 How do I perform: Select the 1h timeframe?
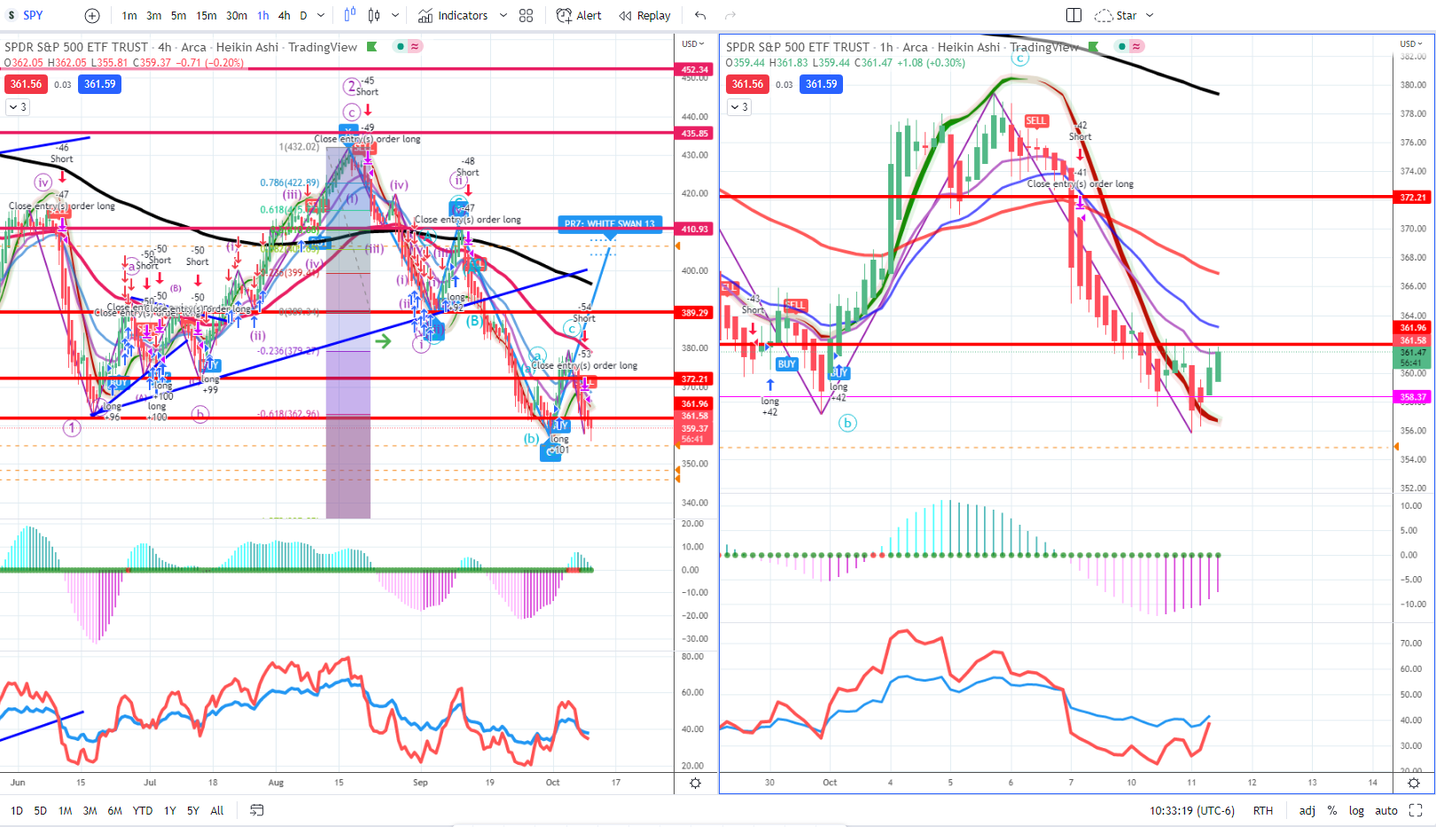click(263, 15)
